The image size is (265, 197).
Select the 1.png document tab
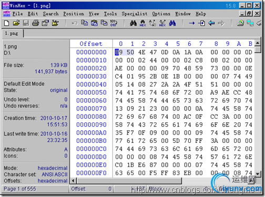pos(13,34)
